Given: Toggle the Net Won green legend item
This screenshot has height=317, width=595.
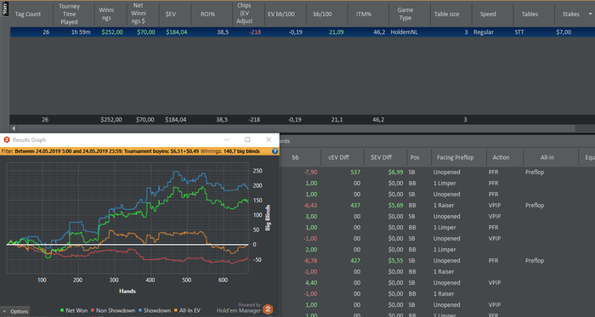Looking at the screenshot, I should (x=74, y=310).
